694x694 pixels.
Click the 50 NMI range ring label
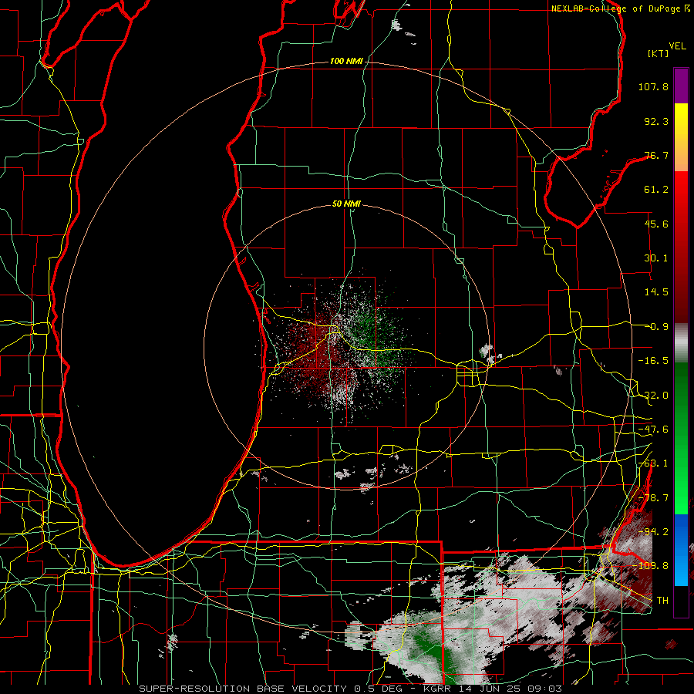(x=346, y=204)
